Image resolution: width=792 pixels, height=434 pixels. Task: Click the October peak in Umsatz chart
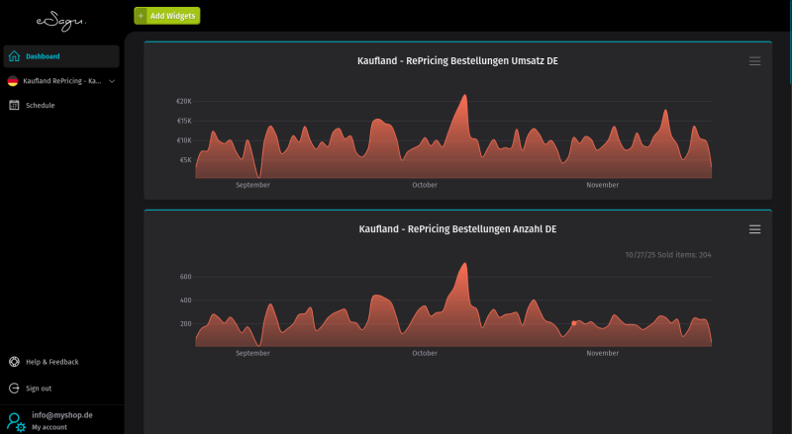(464, 96)
